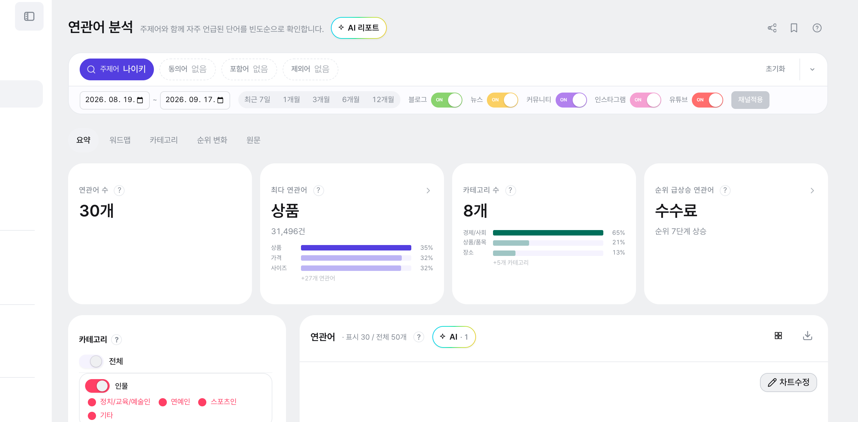This screenshot has width=858, height=422.
Task: Apply channels with 채널적용
Action: point(750,100)
